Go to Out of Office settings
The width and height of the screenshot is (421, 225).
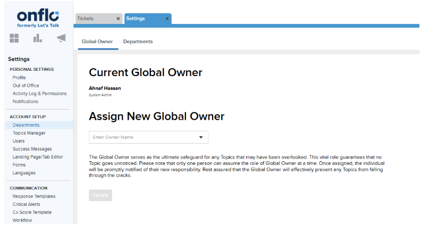click(x=26, y=86)
